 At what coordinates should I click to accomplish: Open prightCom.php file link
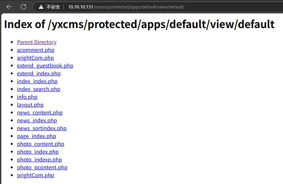[x=36, y=175]
